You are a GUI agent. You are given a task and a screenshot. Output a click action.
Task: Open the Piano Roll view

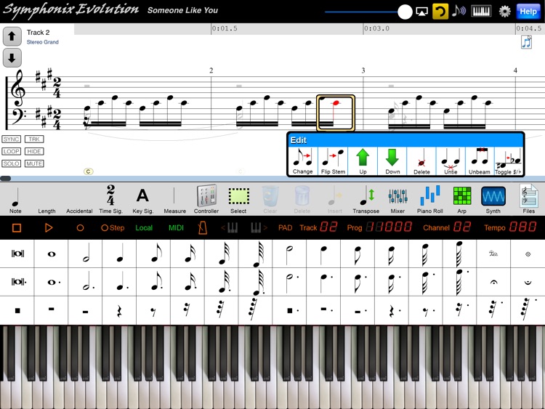tap(430, 200)
